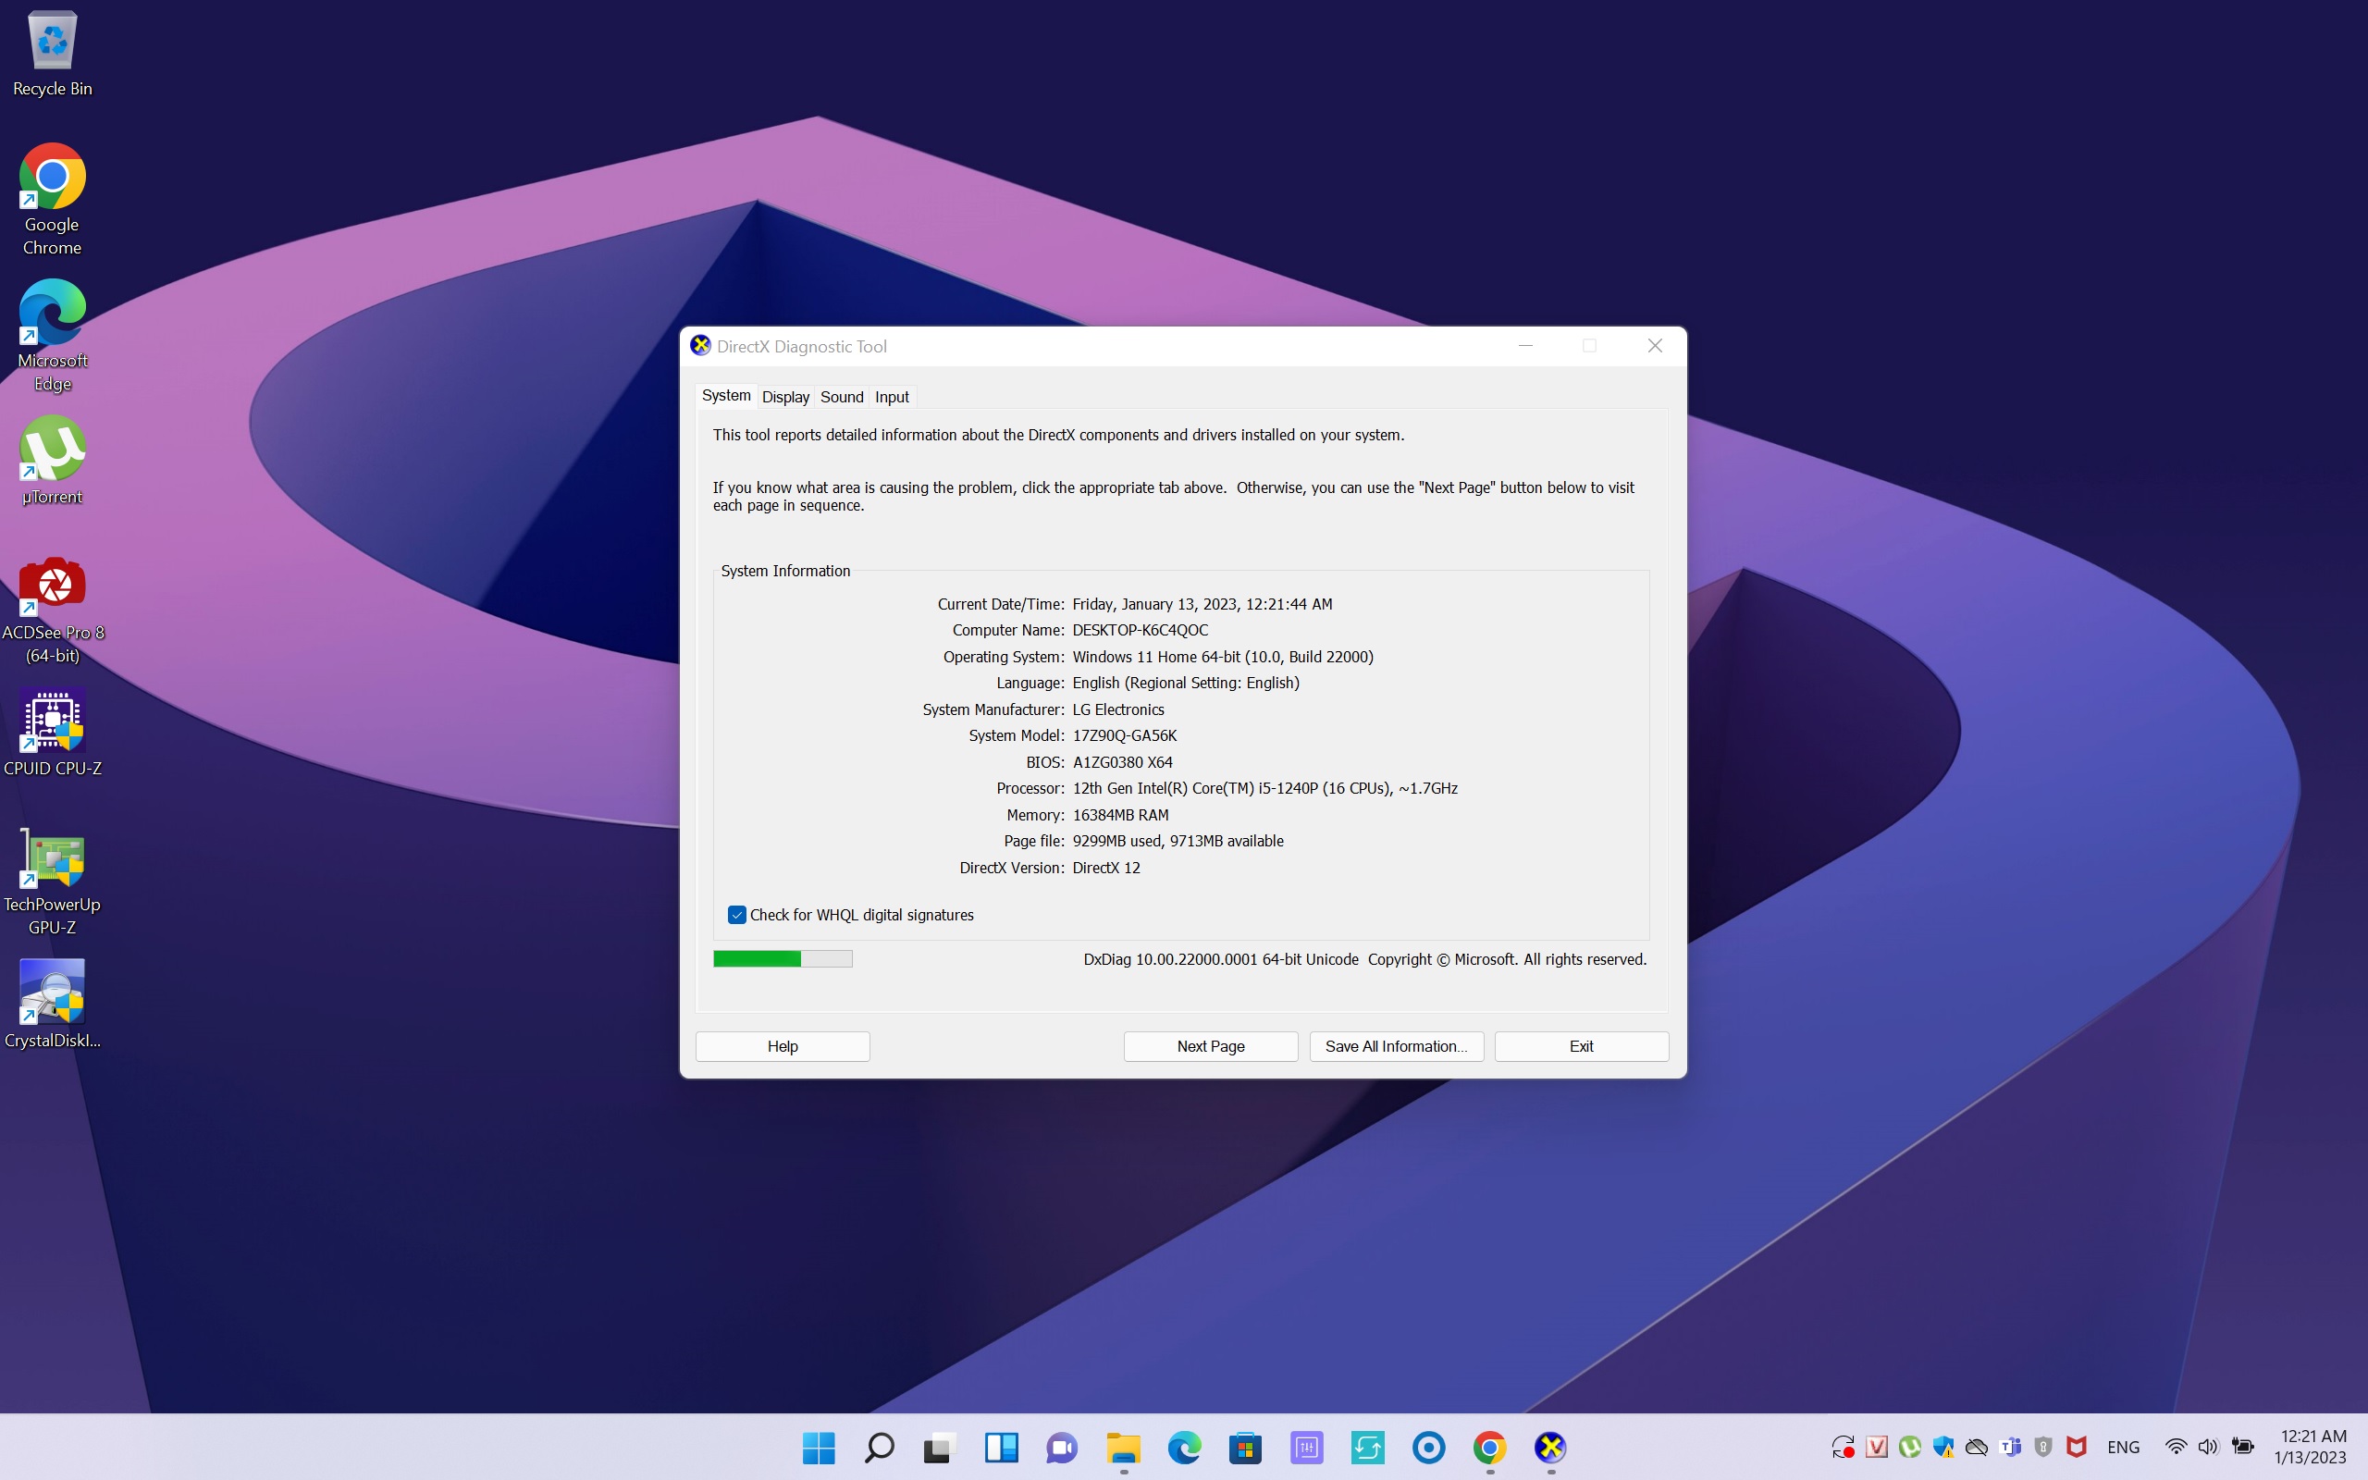The image size is (2368, 1480).
Task: Click the red McAfee shield tray icon
Action: 2077,1447
